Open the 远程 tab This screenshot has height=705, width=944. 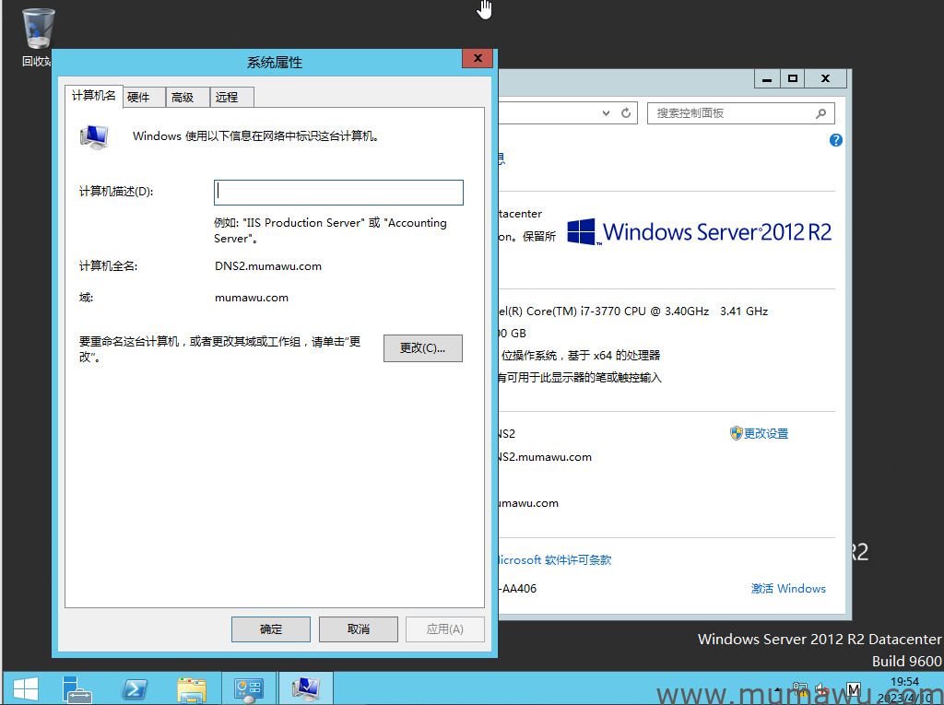(x=226, y=98)
